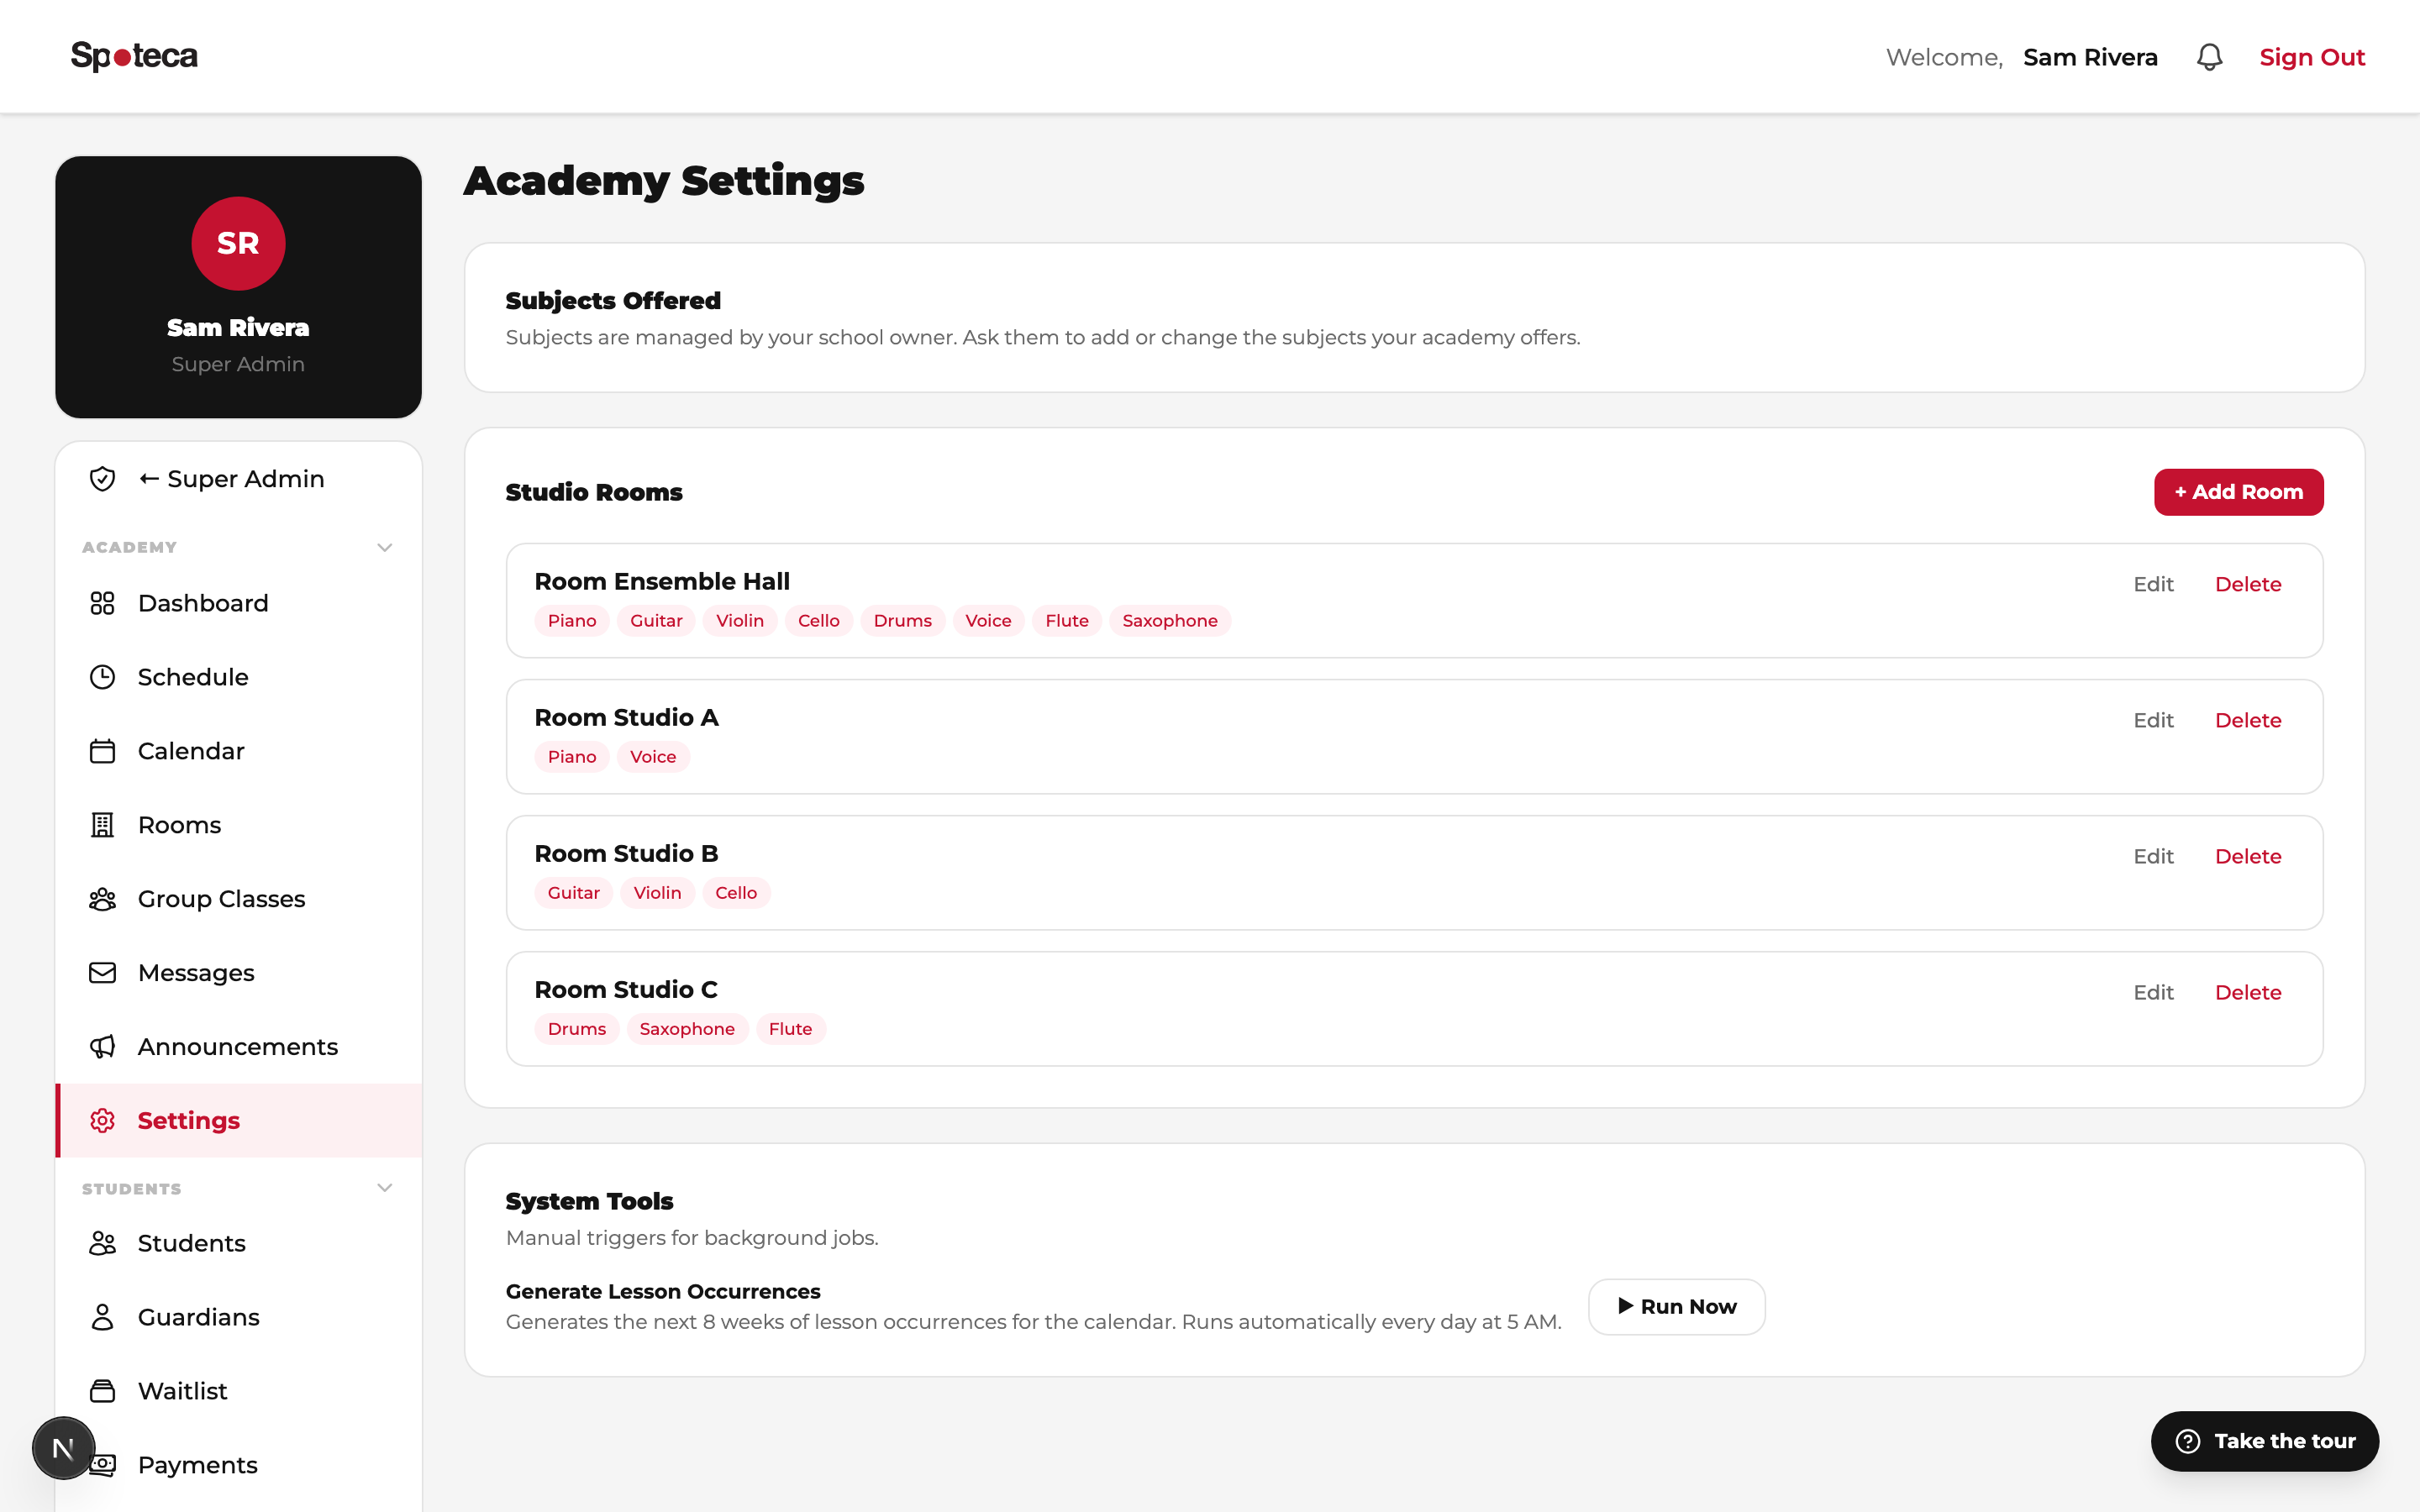
Task: Go to Announcements page
Action: [x=239, y=1047]
